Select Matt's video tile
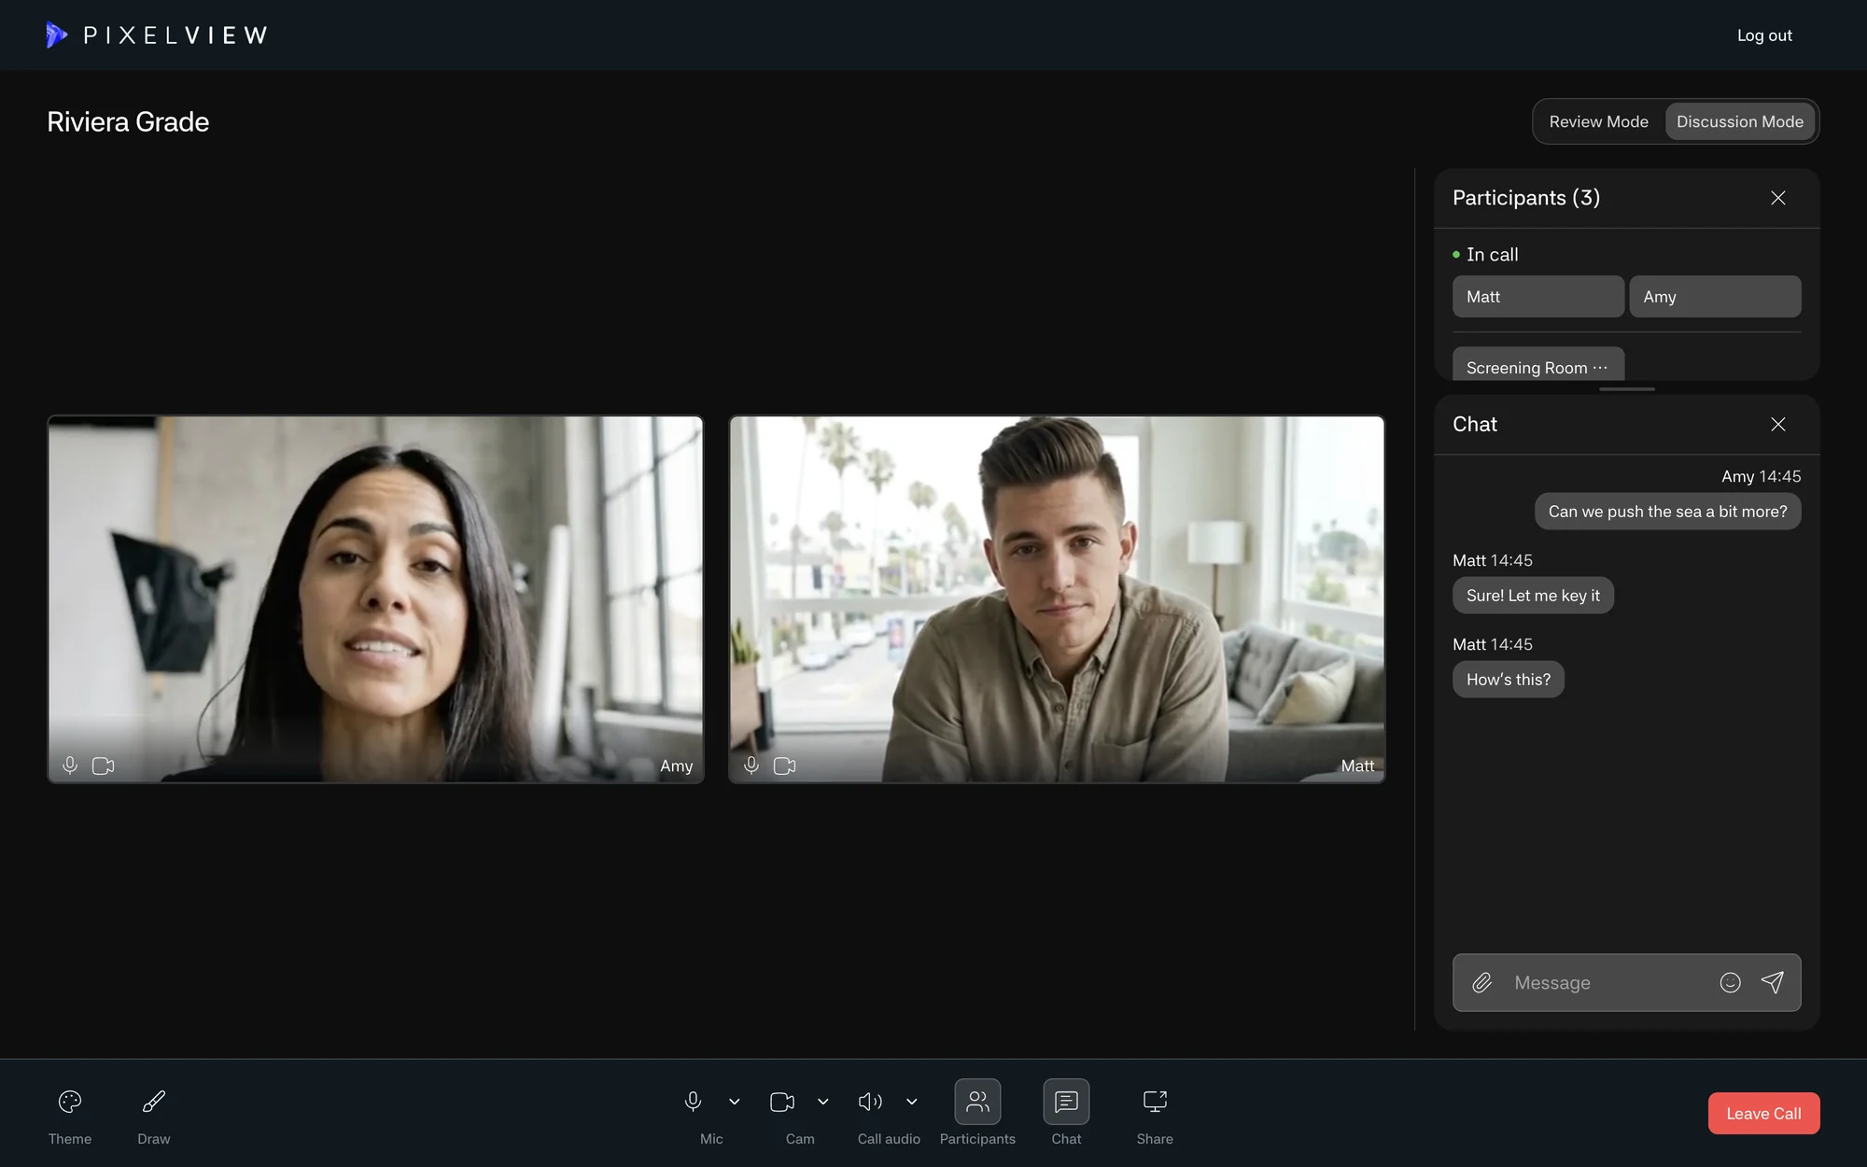The height and width of the screenshot is (1167, 1867). click(x=1057, y=598)
